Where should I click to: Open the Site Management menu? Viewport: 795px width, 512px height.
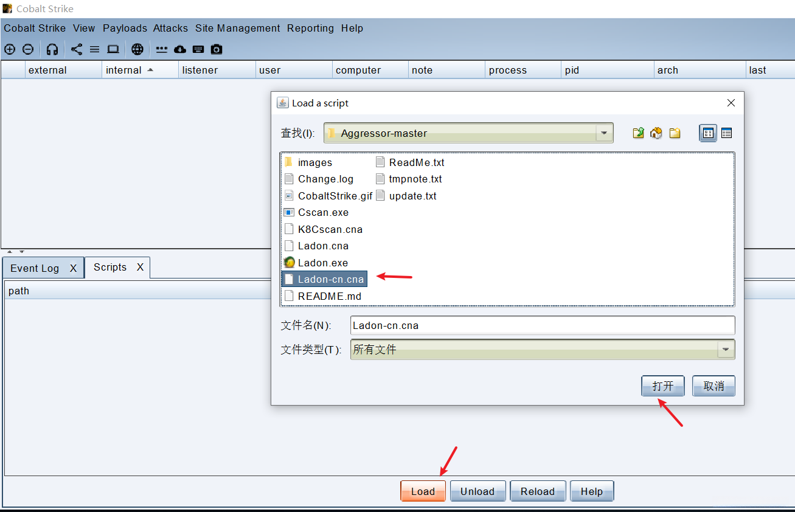click(238, 28)
